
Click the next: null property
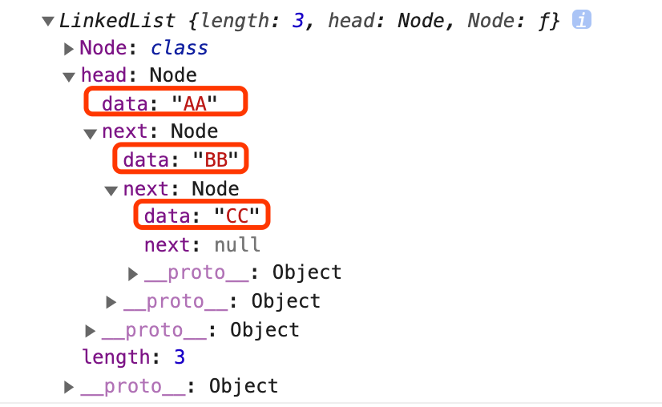tap(202, 244)
